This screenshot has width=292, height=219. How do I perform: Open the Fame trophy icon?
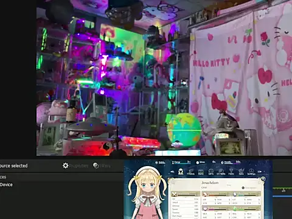231,172
